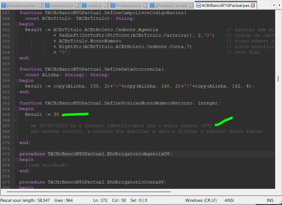282x205 pixels.
Task: Switch to the vendascad.js tab
Action: pos(62,6)
